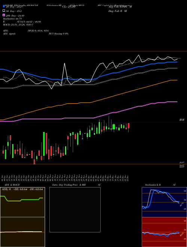Click the 'Day Vol: 0 M' value
The image size is (187, 247).
pyautogui.click(x=117, y=11)
